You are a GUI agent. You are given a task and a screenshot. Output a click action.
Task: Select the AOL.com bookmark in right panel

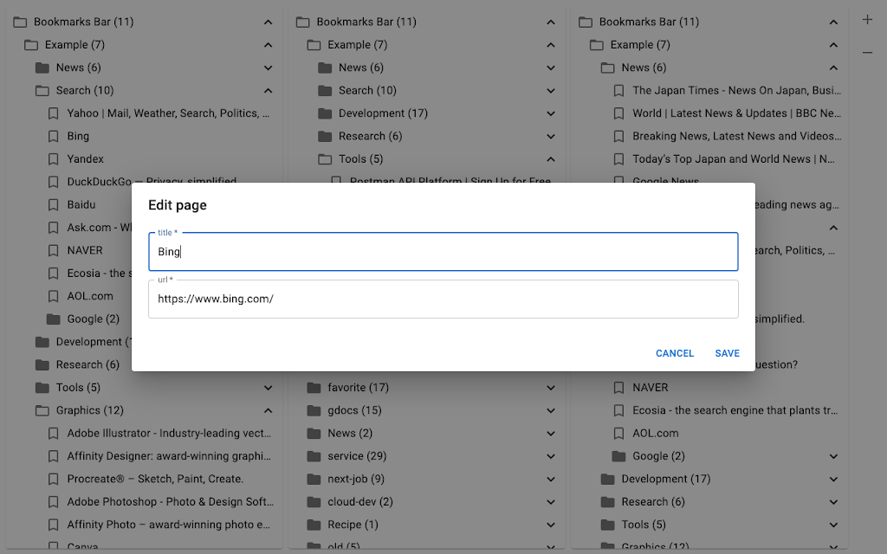(655, 434)
